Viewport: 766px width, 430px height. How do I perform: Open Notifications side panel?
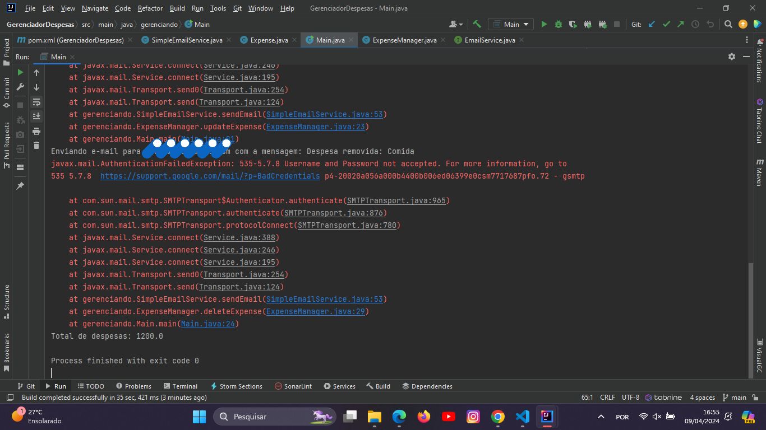(760, 62)
